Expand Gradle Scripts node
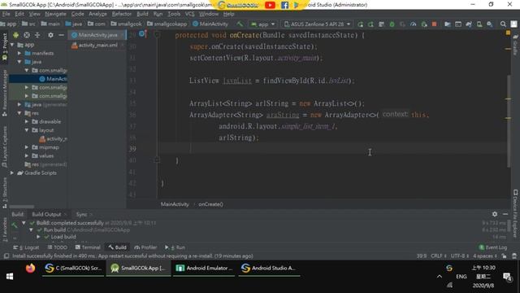This screenshot has height=293, width=520. point(12,173)
